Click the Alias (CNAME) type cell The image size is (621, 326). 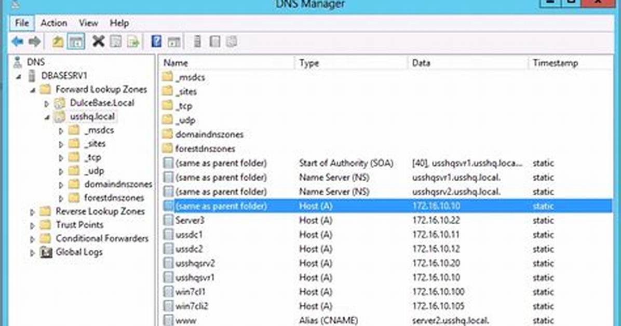[328, 320]
